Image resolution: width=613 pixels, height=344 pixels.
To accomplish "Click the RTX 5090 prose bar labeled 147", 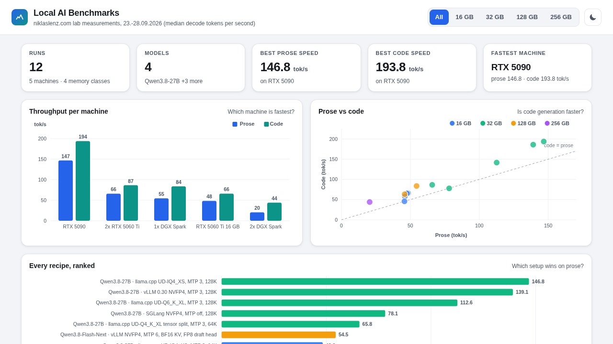I will click(x=66, y=191).
